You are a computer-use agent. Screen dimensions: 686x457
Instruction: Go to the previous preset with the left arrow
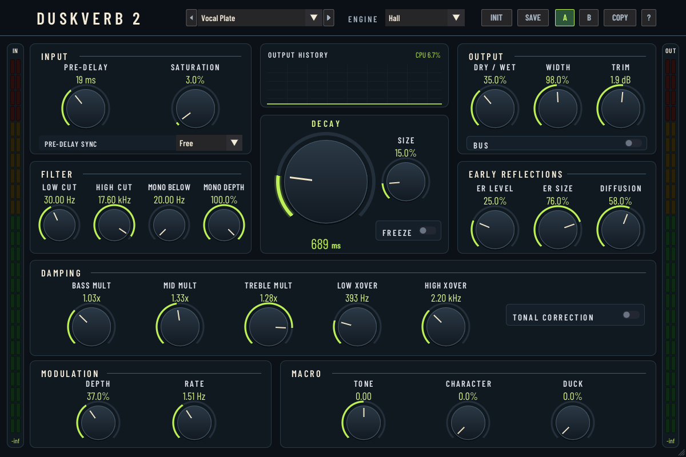pyautogui.click(x=192, y=18)
